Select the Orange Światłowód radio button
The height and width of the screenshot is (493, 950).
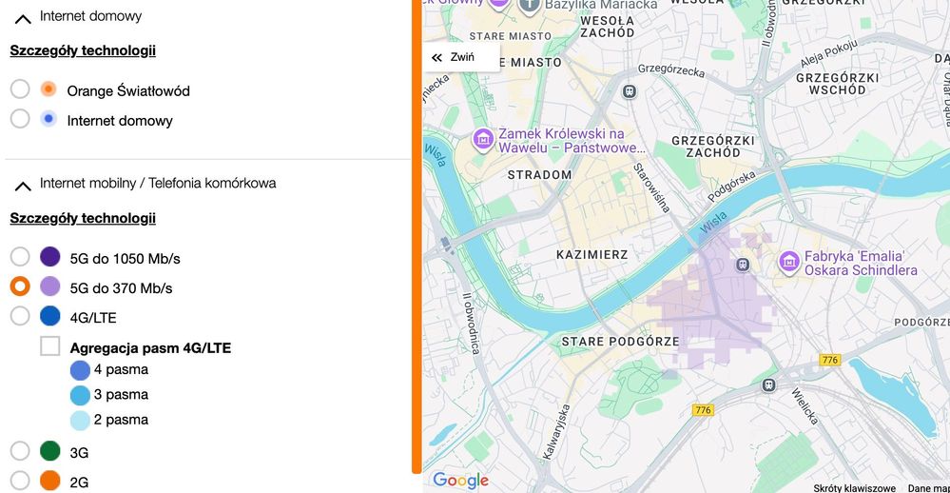click(x=20, y=89)
